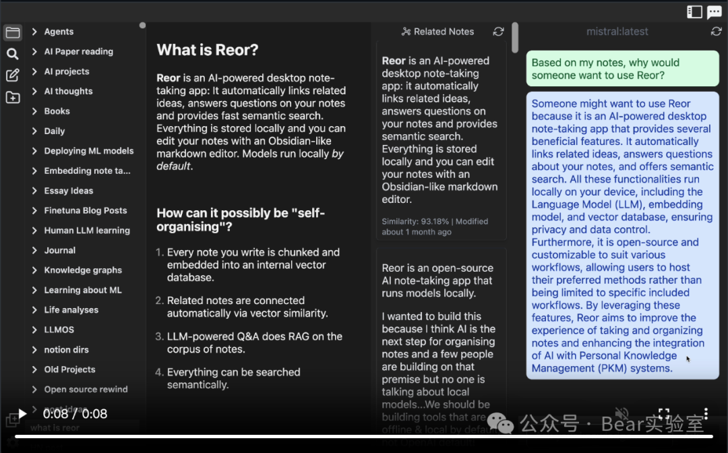Add a new folder with plus-folder icon
Image resolution: width=728 pixels, height=453 pixels.
tap(13, 98)
